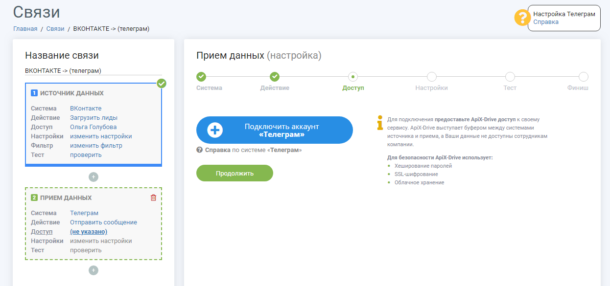
Task: Click изменить настройки in data receiver block
Action: [101, 241]
